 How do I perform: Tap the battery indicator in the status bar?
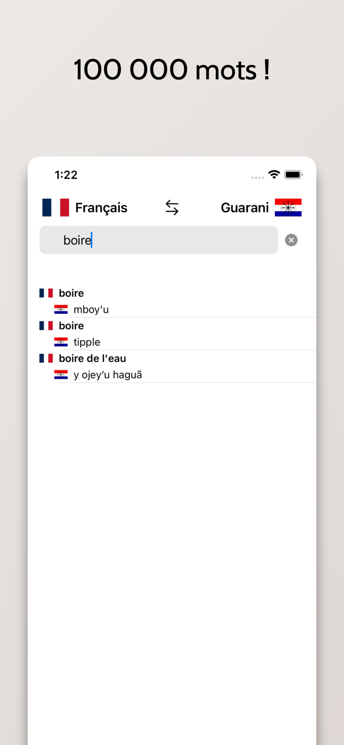(293, 175)
